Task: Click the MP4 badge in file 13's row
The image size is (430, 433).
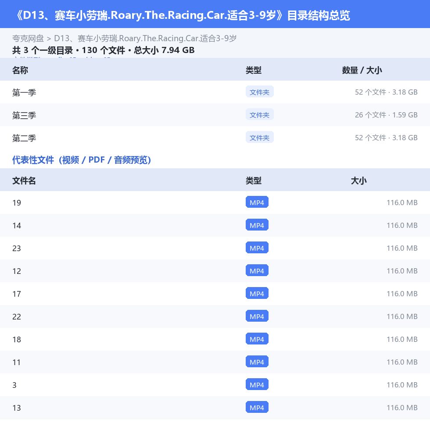Action: [x=257, y=408]
